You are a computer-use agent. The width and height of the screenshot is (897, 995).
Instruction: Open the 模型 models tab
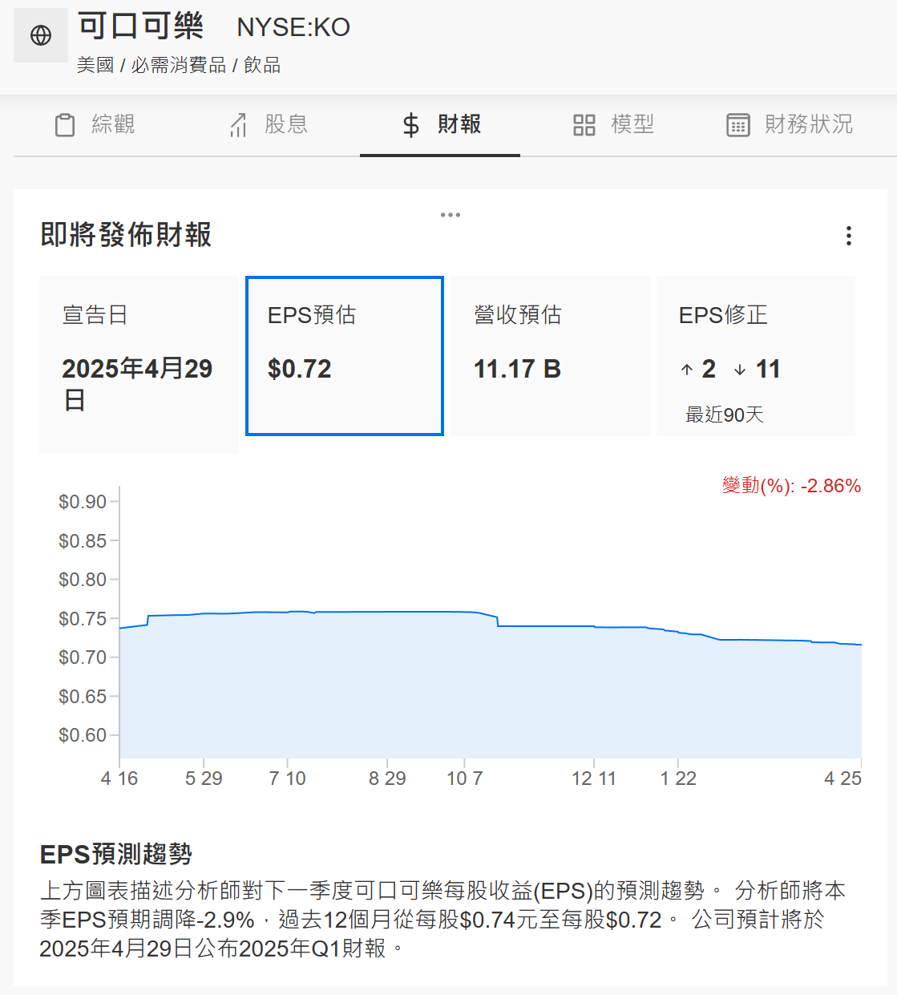(614, 125)
